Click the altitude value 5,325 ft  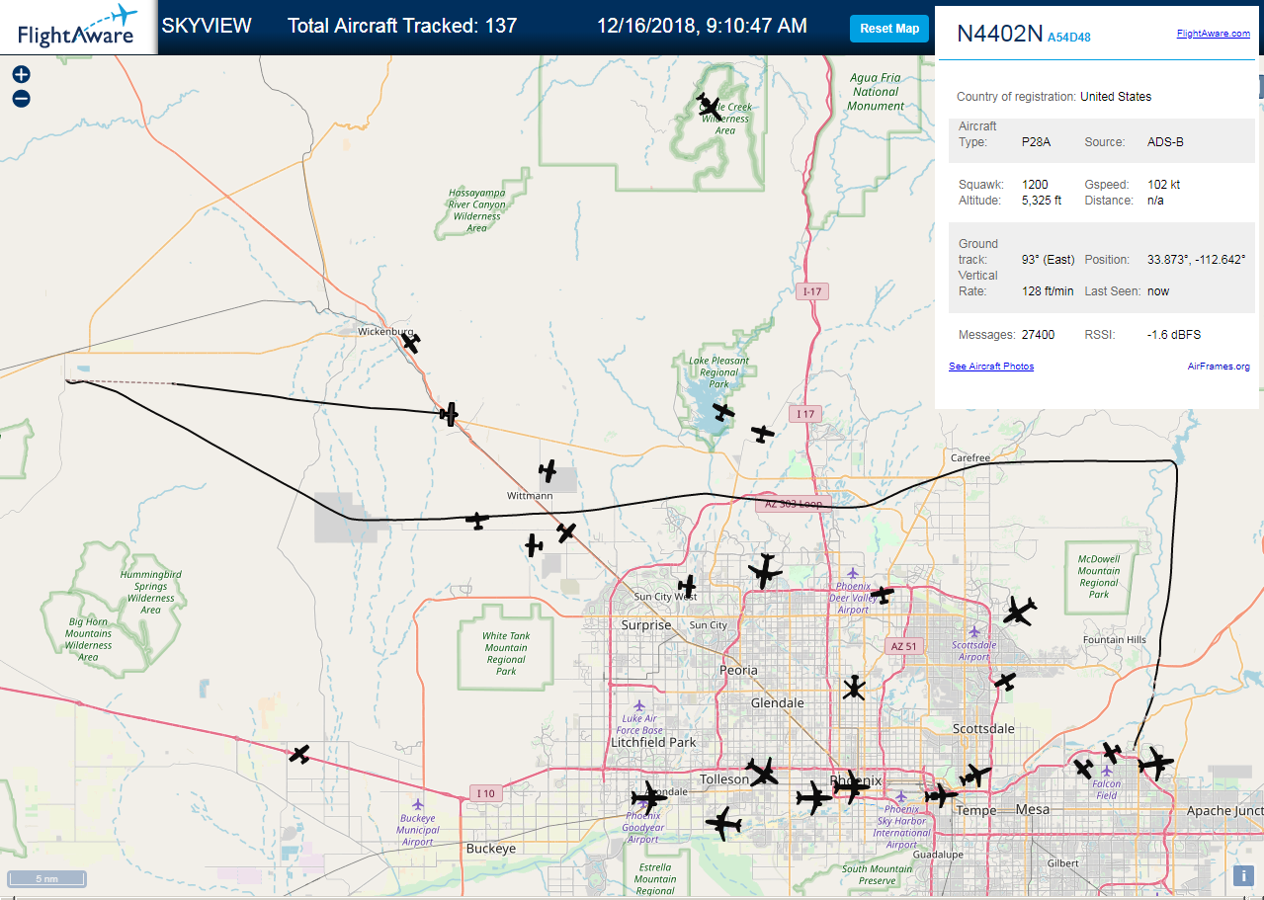(x=1042, y=201)
